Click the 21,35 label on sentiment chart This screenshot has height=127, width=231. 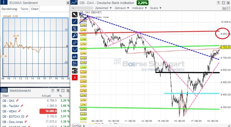[4, 56]
